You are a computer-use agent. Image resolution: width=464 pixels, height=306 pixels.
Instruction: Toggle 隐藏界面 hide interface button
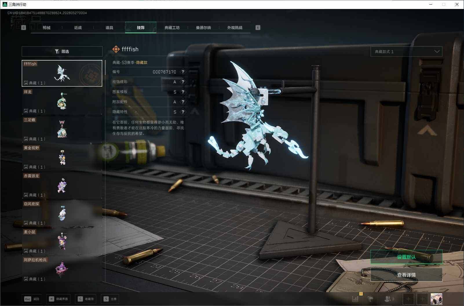(x=59, y=299)
